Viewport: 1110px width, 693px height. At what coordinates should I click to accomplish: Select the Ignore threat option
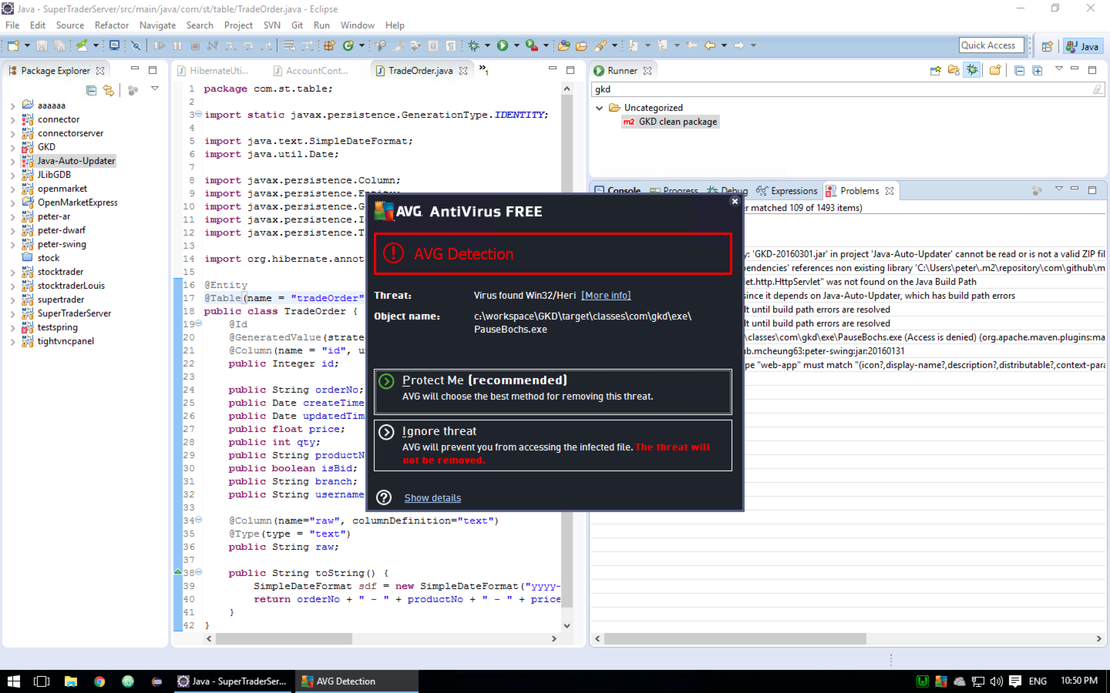[553, 445]
